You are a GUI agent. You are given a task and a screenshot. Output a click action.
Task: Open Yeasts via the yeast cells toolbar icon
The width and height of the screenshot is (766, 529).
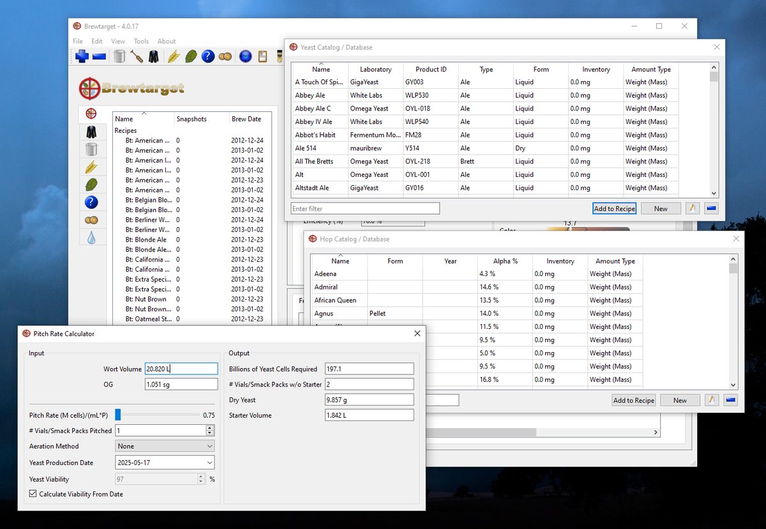coord(225,57)
